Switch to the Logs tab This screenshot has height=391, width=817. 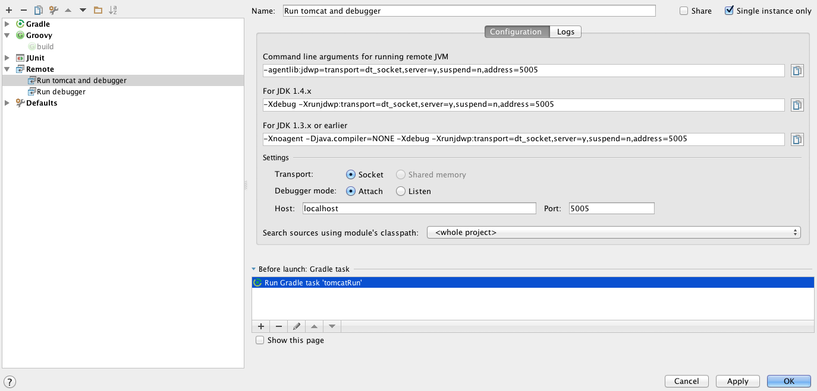click(565, 32)
